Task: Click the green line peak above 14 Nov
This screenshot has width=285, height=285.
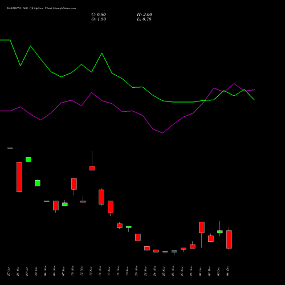Action: (102, 53)
